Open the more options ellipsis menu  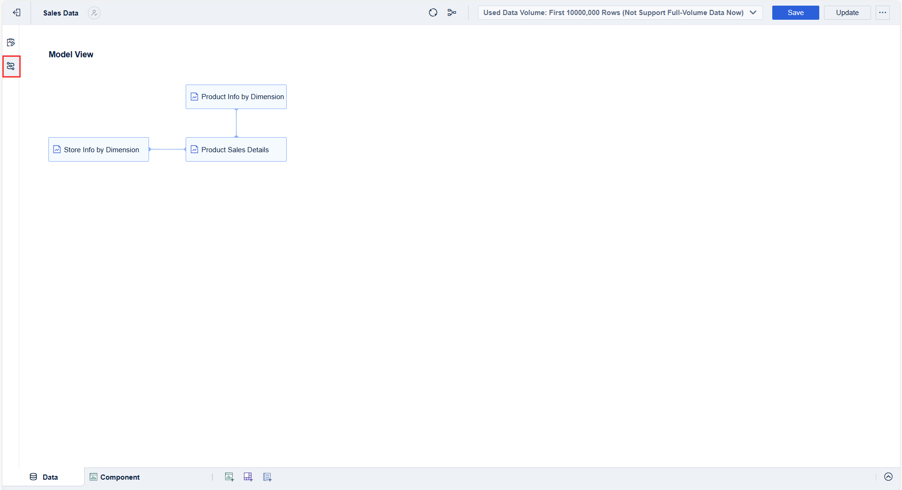[x=882, y=13]
